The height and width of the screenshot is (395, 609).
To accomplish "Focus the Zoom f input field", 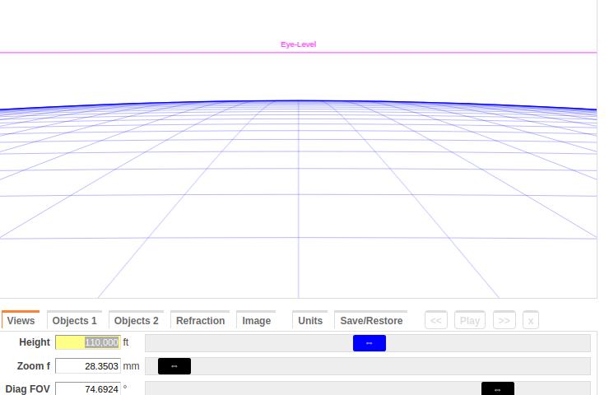I will [x=87, y=366].
